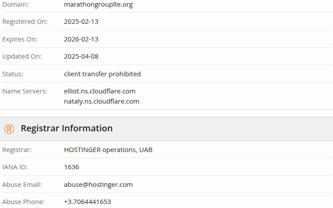Click the abuse@hostinger.com email address

[98, 185]
